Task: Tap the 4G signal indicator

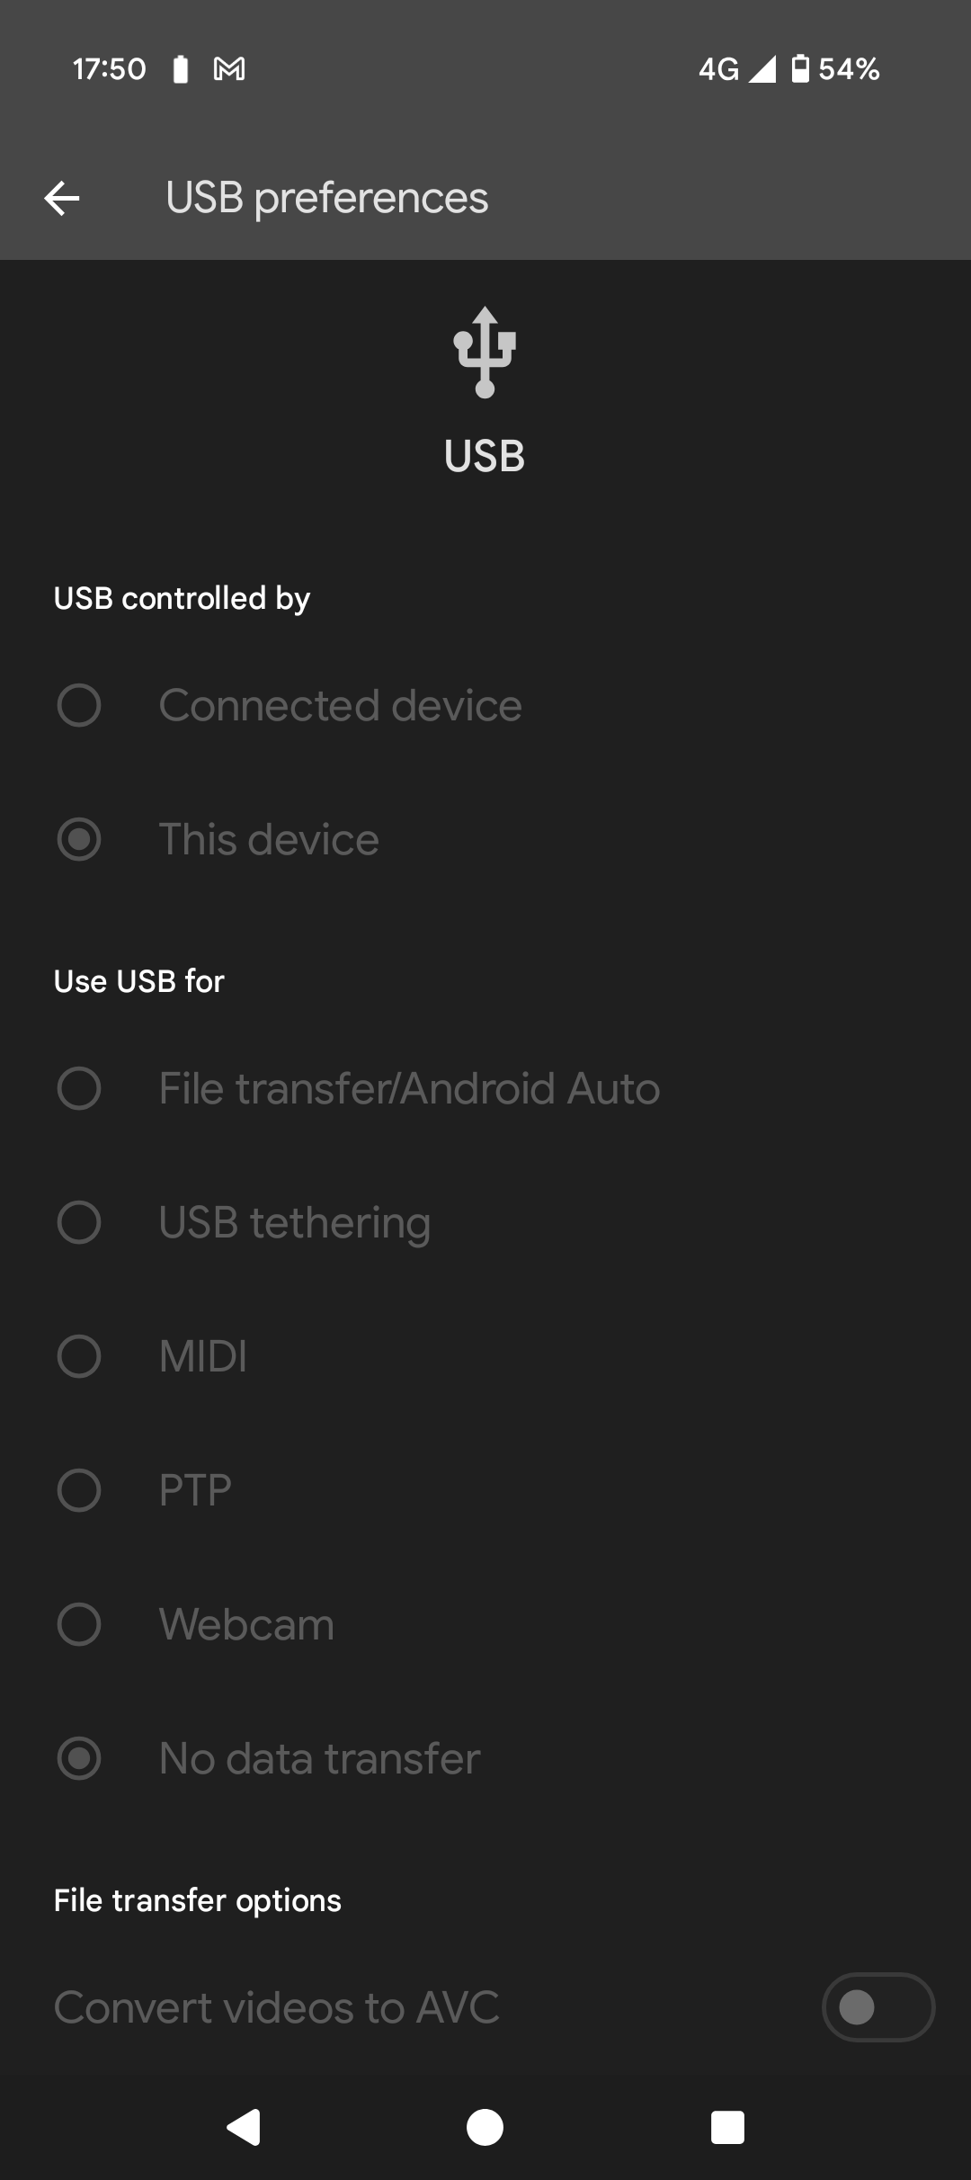Action: click(x=737, y=69)
